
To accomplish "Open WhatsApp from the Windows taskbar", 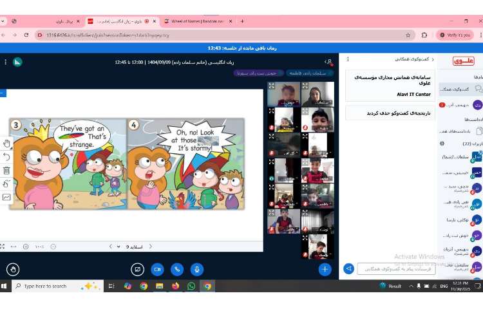I will (x=191, y=286).
